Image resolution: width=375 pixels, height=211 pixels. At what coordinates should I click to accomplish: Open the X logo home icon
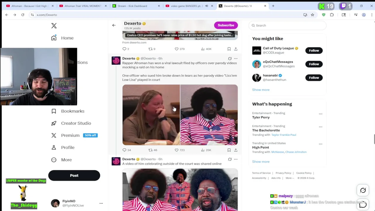click(x=54, y=26)
